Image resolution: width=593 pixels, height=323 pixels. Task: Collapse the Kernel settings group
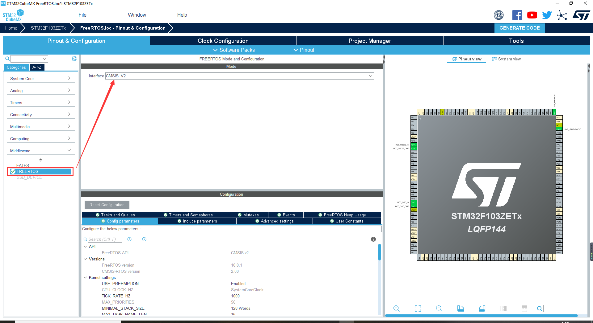tap(85, 277)
